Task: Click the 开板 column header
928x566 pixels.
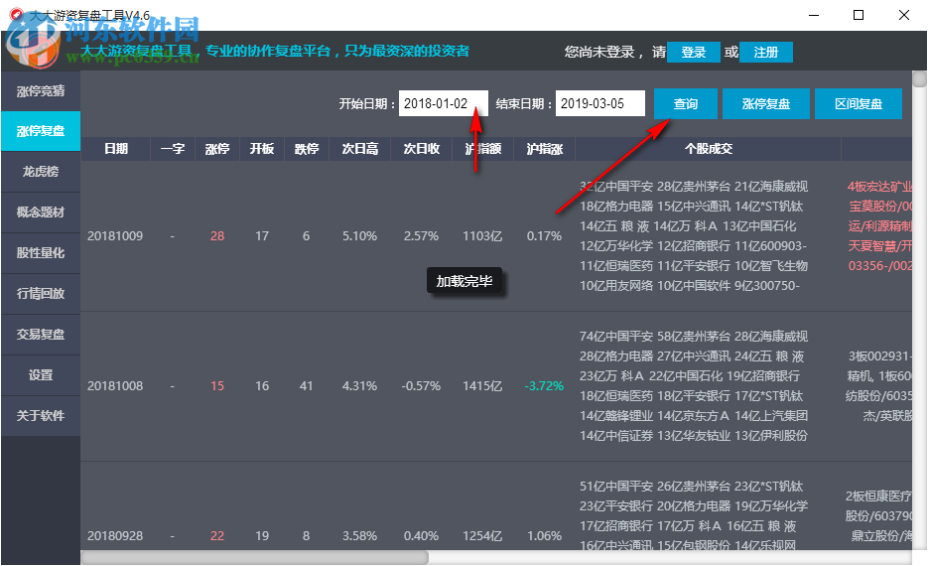Action: click(x=262, y=149)
